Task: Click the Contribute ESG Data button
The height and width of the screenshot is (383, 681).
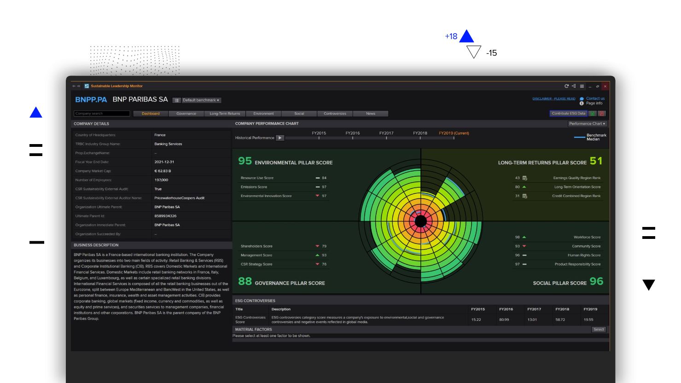Action: pos(569,113)
